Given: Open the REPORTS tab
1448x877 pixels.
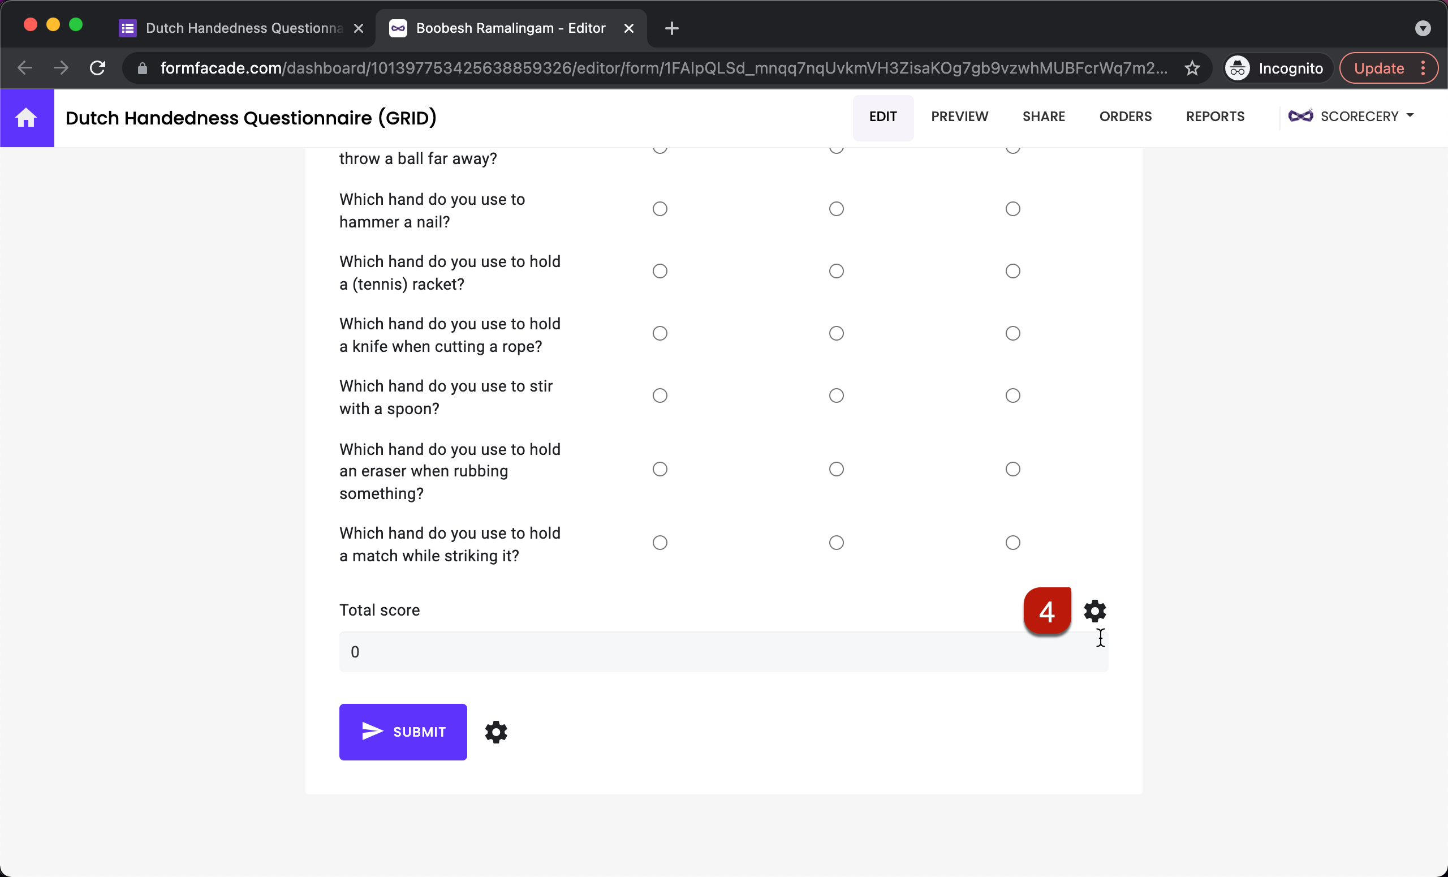Looking at the screenshot, I should [x=1215, y=117].
